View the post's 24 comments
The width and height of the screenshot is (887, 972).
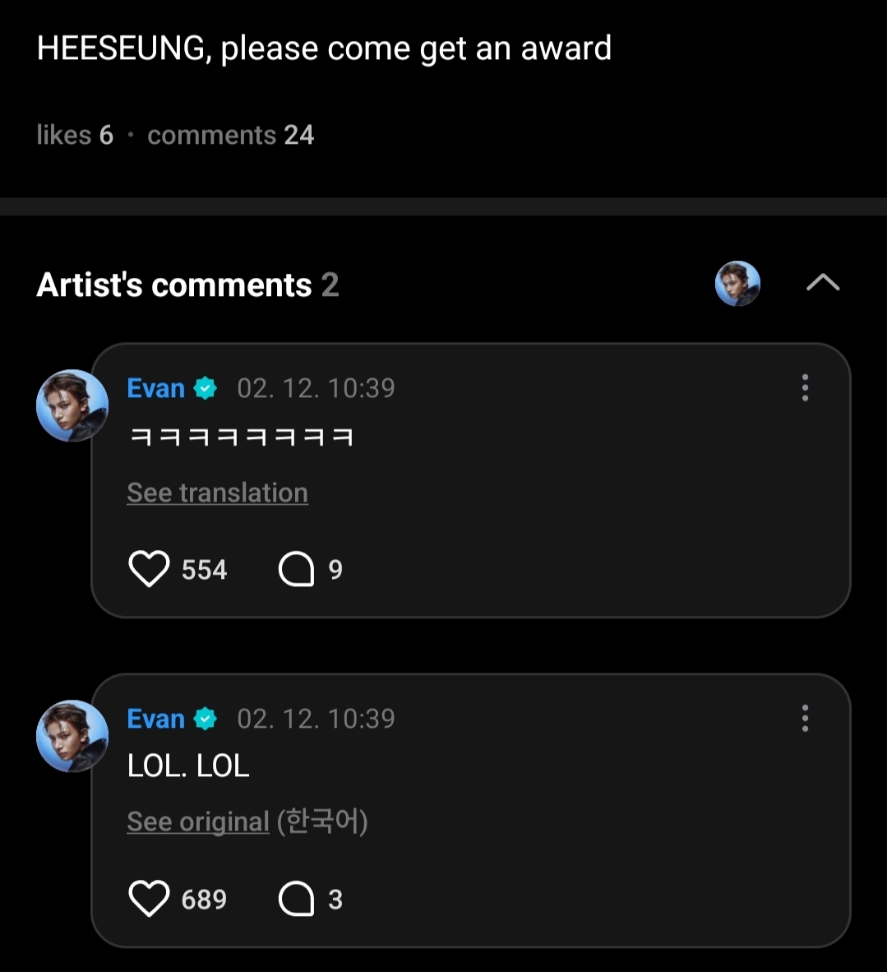[230, 135]
